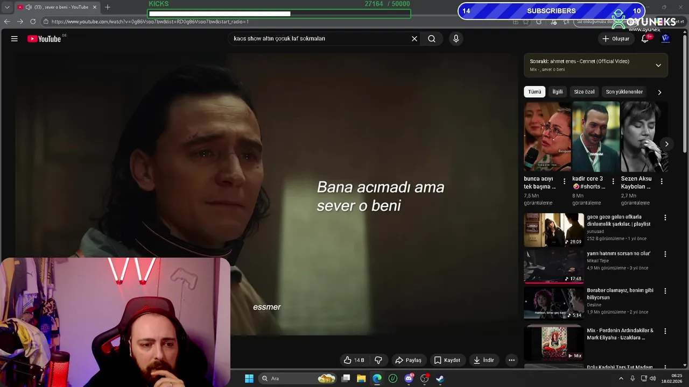Open options for 'bunca acıyı' short
The width and height of the screenshot is (689, 387).
[564, 182]
